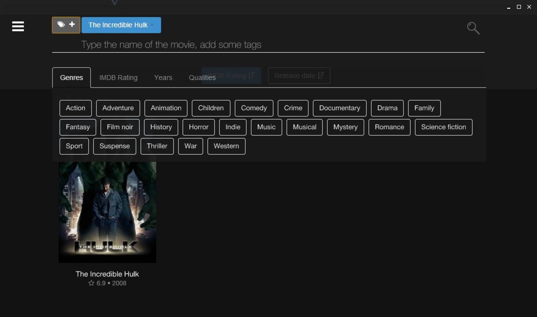This screenshot has width=537, height=317.
Task: Open the hamburger main menu
Action: (18, 27)
